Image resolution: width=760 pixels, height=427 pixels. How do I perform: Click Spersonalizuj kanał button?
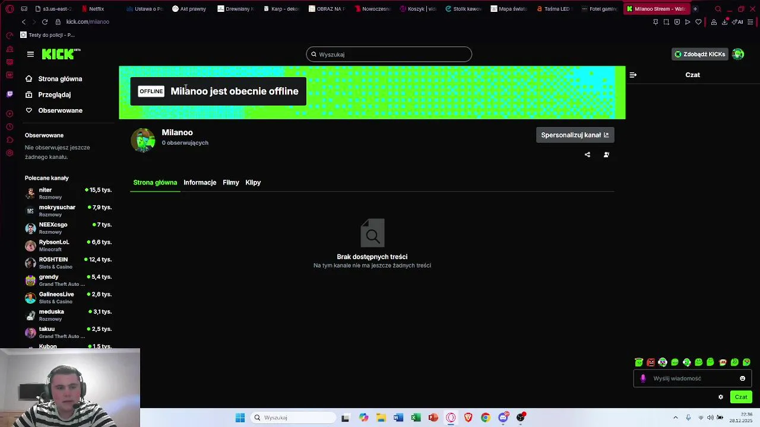click(x=575, y=135)
